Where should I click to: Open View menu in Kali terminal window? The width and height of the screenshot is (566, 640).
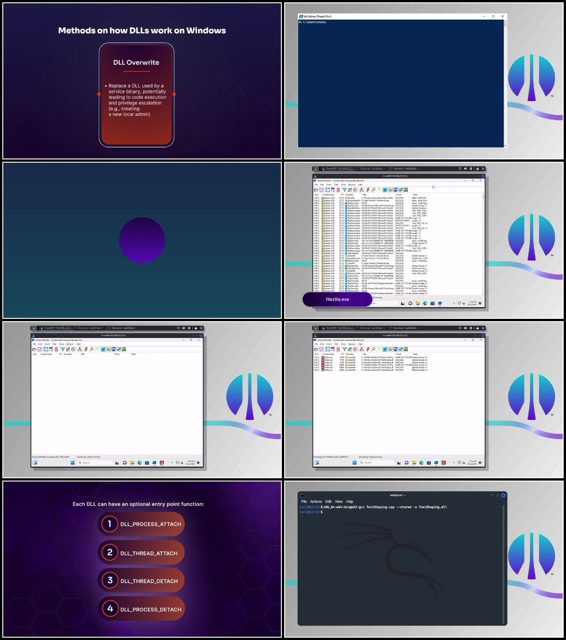pyautogui.click(x=339, y=502)
